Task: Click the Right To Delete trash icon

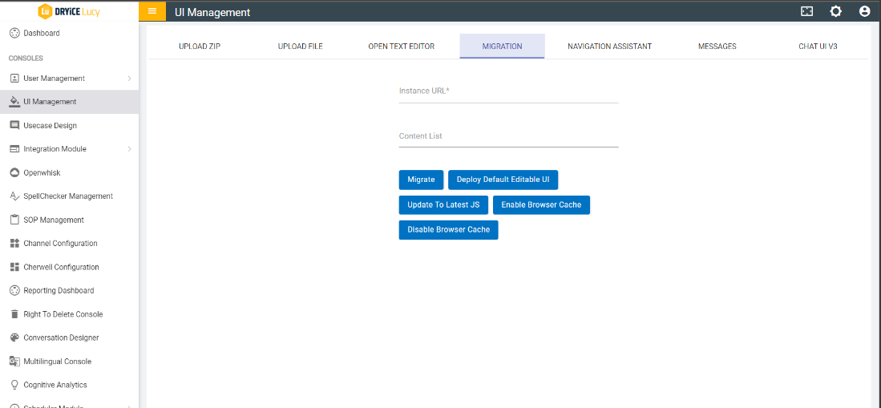Action: click(14, 314)
